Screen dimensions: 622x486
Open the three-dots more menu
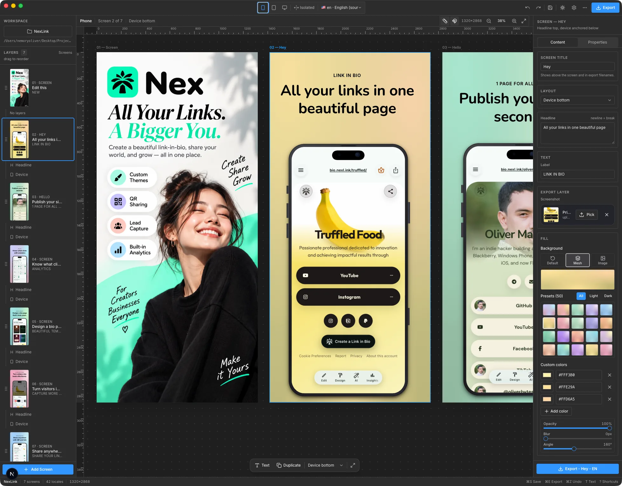585,8
